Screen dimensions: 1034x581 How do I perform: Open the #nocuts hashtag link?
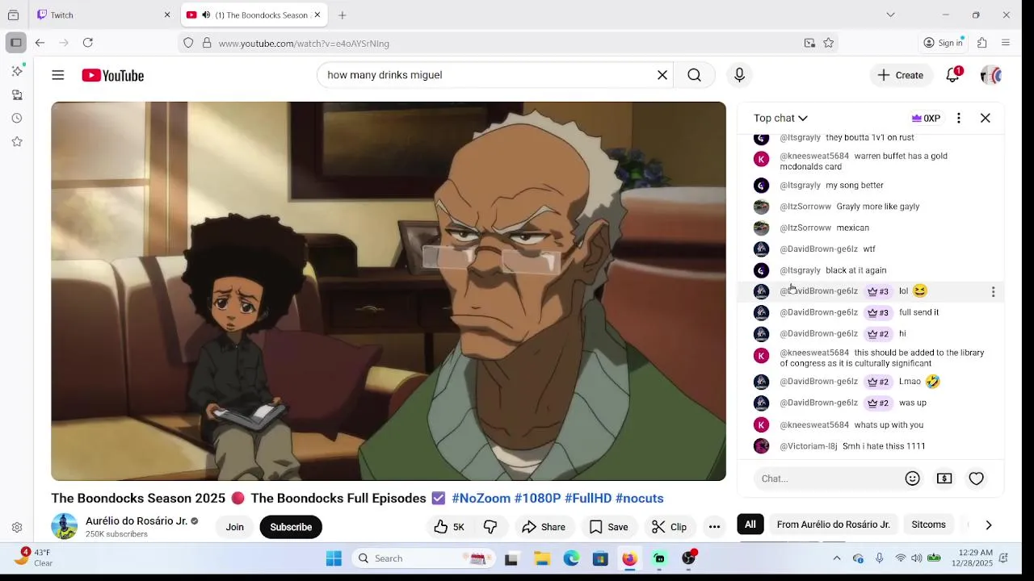coord(639,499)
